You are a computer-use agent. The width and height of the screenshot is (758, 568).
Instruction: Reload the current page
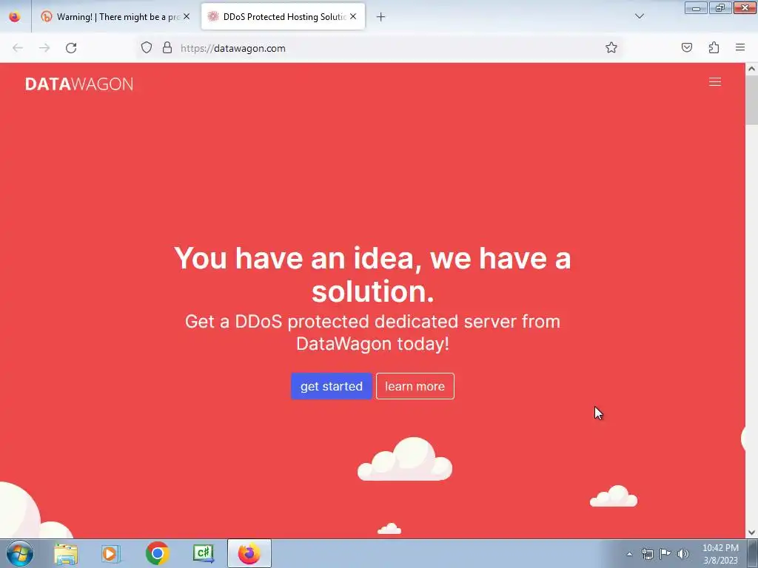(71, 48)
